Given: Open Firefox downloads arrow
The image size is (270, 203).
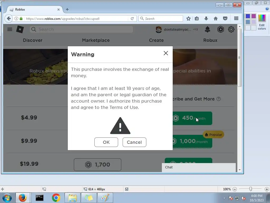Looking at the screenshot, I should [x=206, y=19].
